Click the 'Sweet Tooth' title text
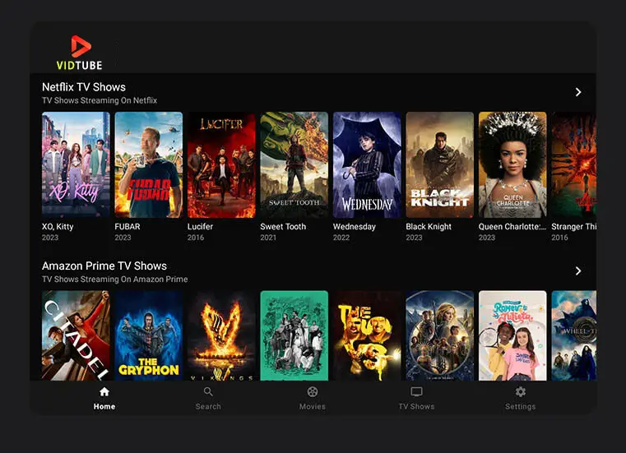 pyautogui.click(x=283, y=226)
